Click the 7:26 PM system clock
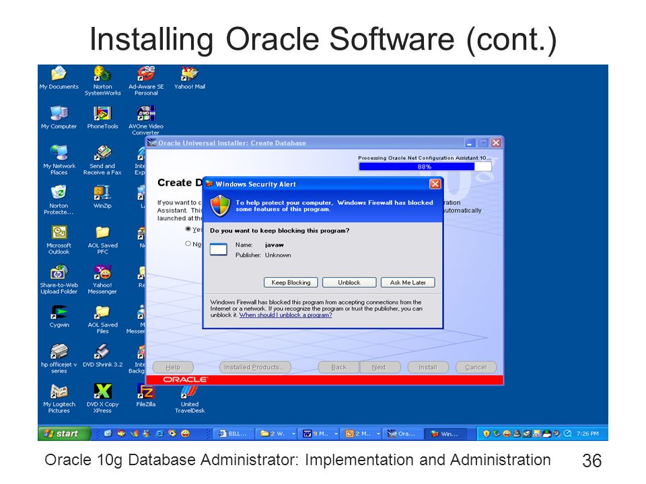646x484 pixels. tap(587, 434)
